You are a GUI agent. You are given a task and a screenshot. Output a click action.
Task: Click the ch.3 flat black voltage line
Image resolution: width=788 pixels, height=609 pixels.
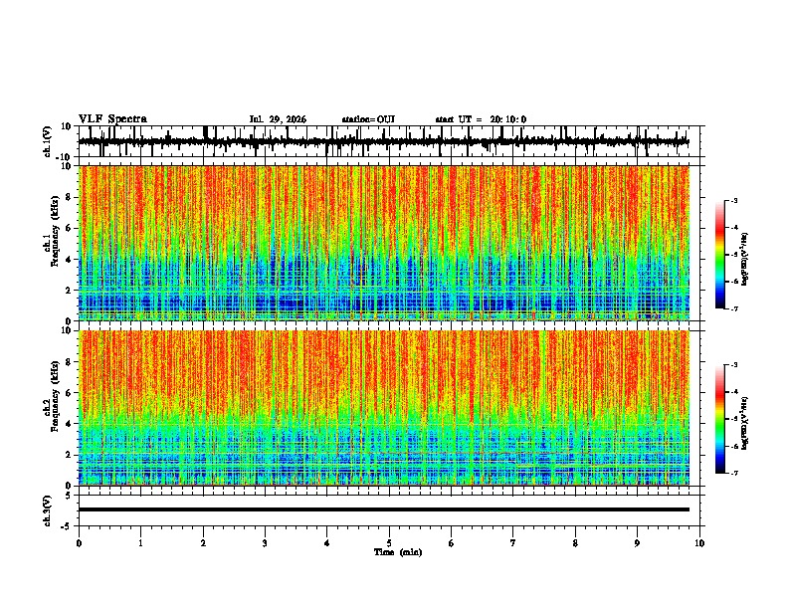point(383,509)
